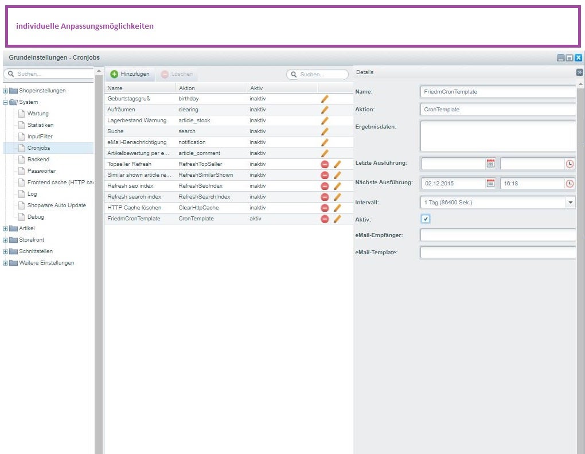Open the Log tree entry
The width and height of the screenshot is (585, 454).
click(32, 194)
